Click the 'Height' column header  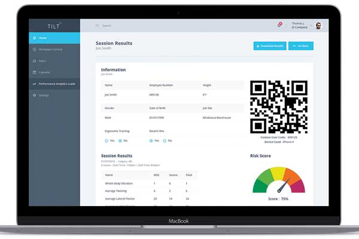coord(207,85)
